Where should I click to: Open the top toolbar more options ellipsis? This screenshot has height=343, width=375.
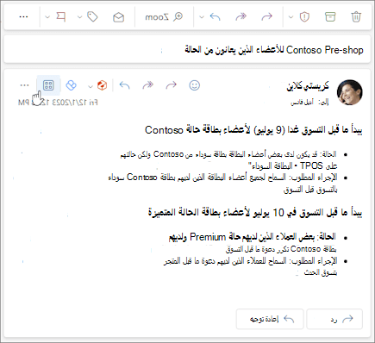pyautogui.click(x=23, y=16)
